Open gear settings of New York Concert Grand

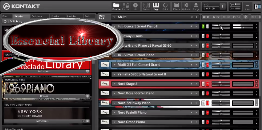point(88,121)
